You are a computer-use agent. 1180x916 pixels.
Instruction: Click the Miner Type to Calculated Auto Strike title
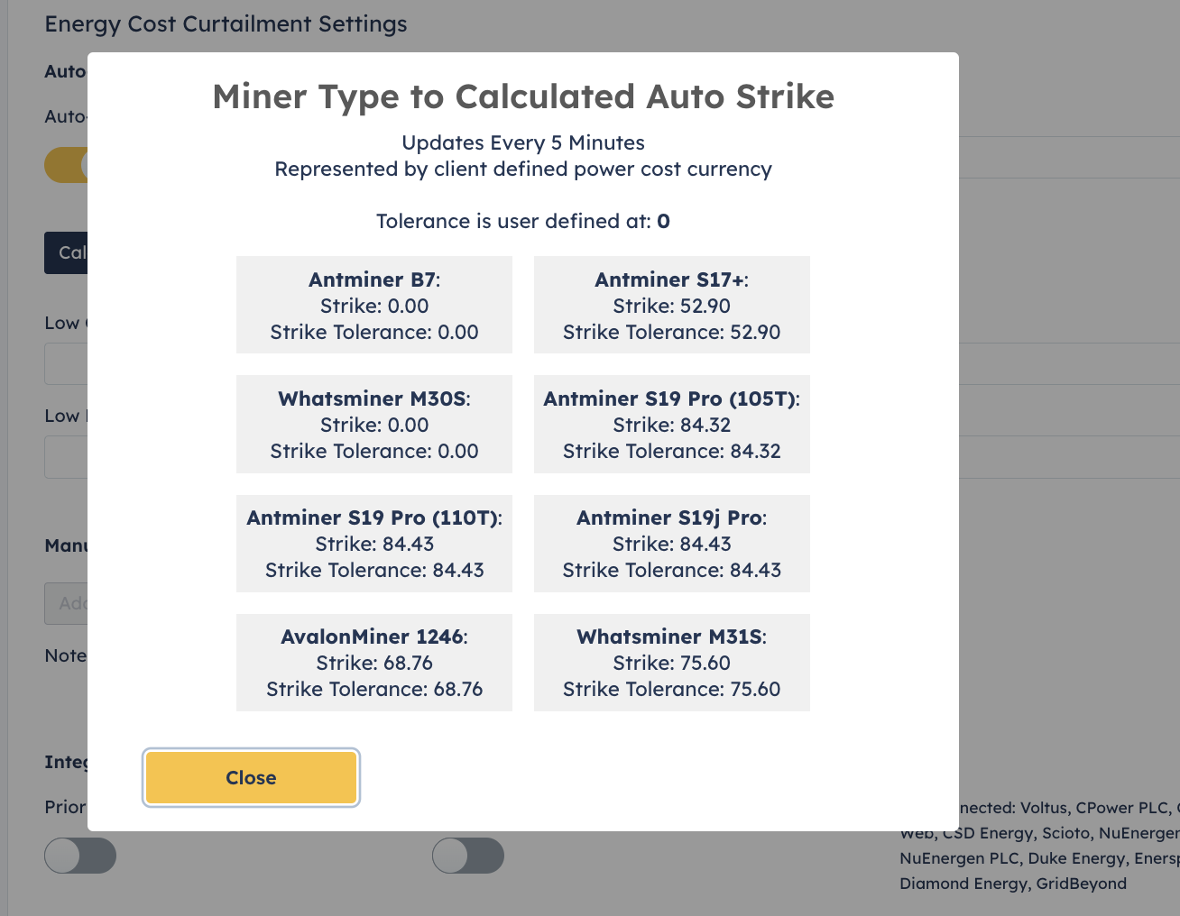(x=523, y=96)
